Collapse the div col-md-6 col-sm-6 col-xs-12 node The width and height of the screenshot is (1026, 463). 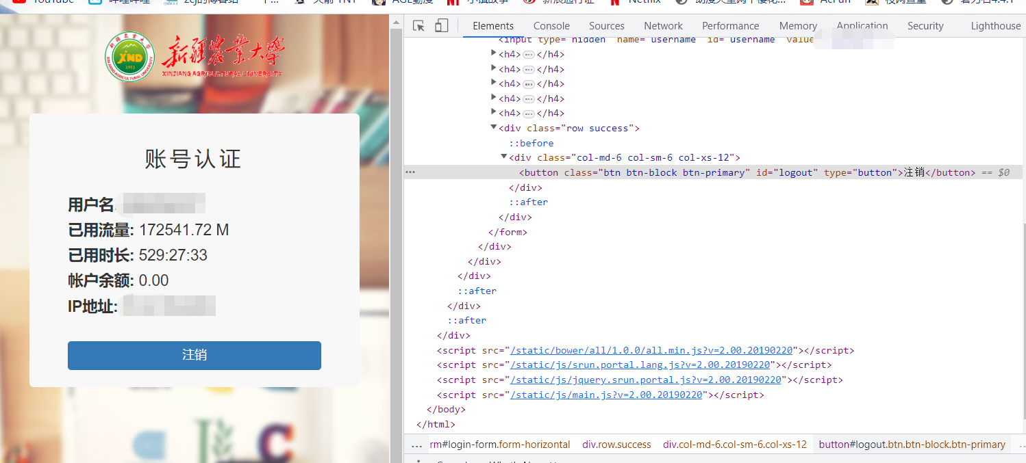click(504, 157)
